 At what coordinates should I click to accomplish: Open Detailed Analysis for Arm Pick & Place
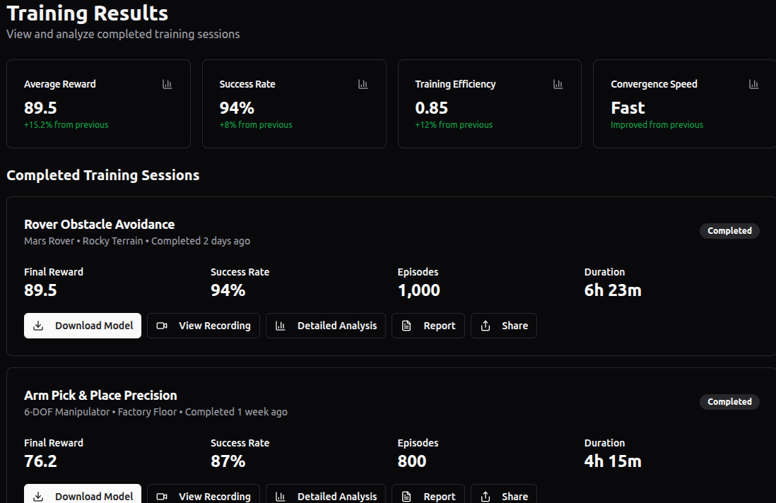coord(326,495)
